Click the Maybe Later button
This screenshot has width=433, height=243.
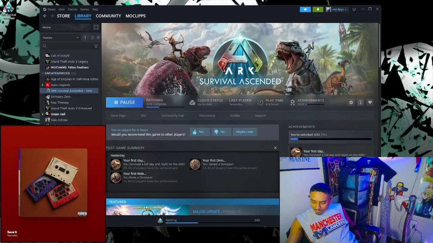coord(245,132)
